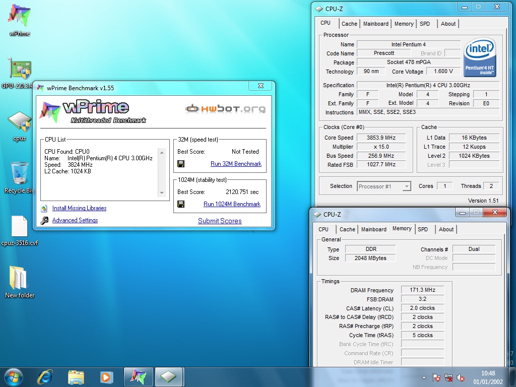Viewport: 516px width, 387px height.
Task: Click the CAS# Latency 2.0 clocks value
Action: coord(423,308)
